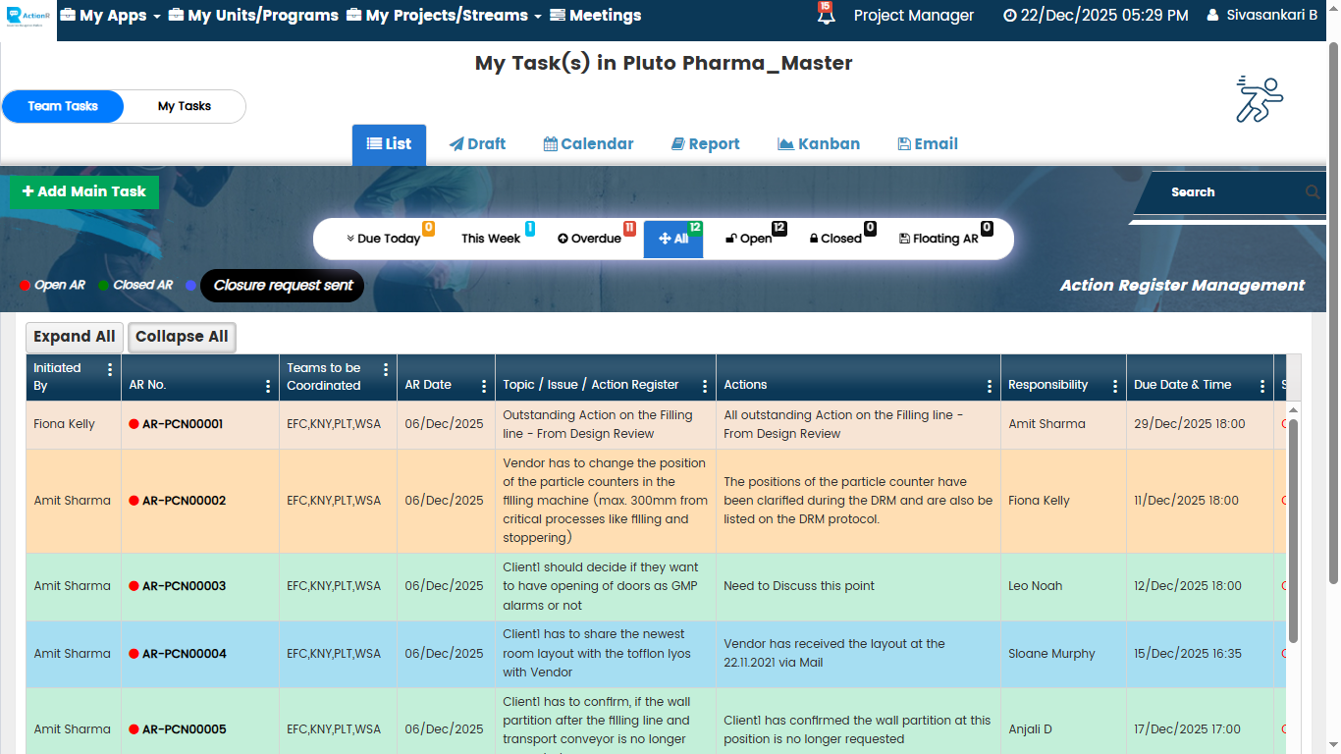Expand My Projects/Streams dropdown
Image resolution: width=1341 pixels, height=754 pixels.
point(444,16)
